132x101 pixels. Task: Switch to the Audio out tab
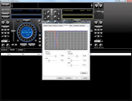pos(55,26)
